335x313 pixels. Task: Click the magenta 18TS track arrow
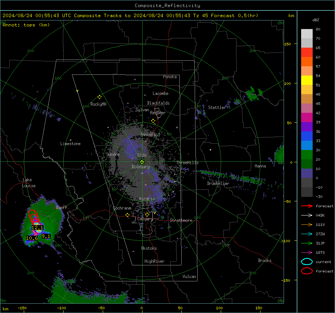(307, 253)
